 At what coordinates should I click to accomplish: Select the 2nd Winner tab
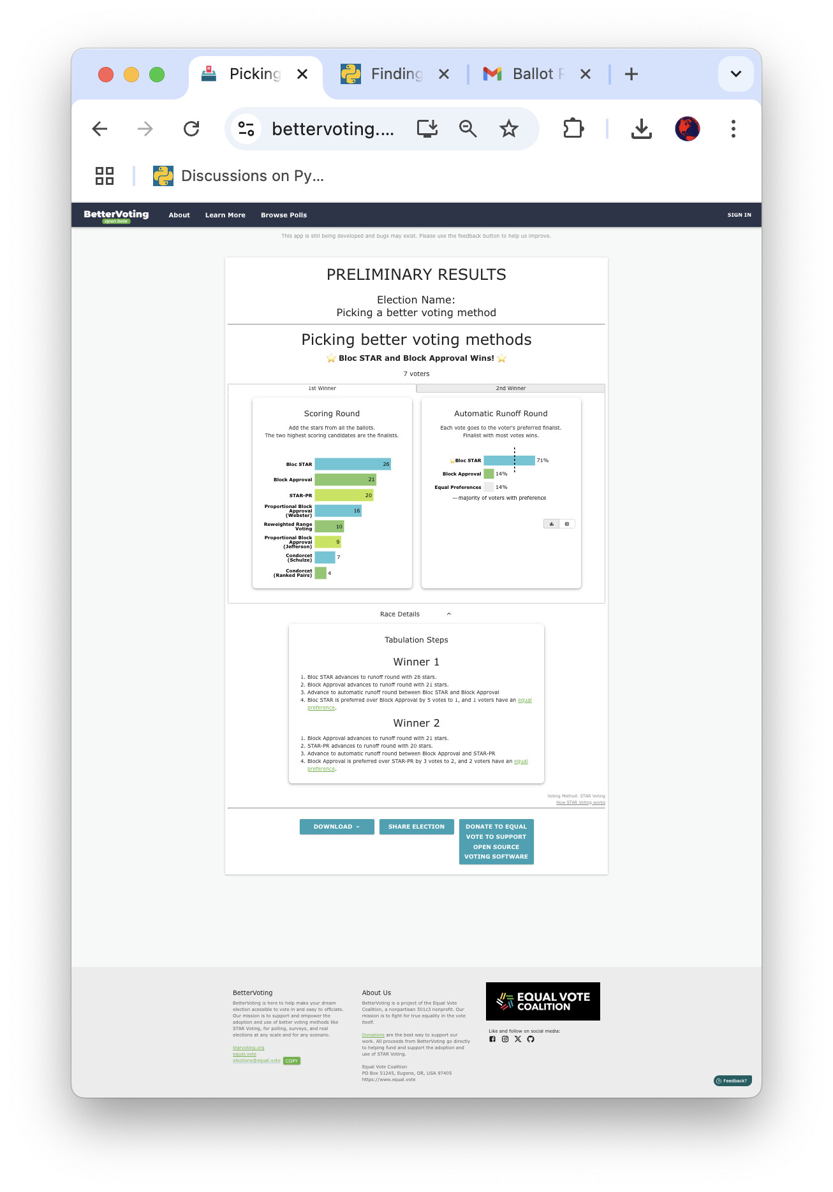pos(511,388)
